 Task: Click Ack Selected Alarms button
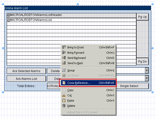click(x=26, y=71)
